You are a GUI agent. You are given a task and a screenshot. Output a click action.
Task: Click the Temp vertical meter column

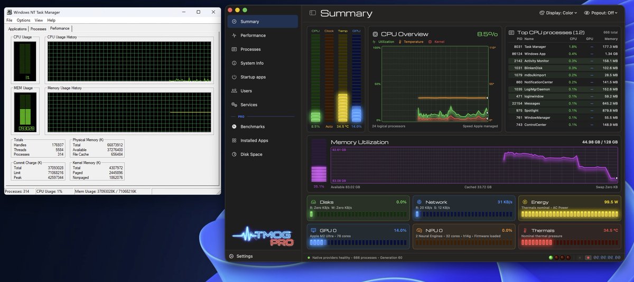pyautogui.click(x=343, y=78)
